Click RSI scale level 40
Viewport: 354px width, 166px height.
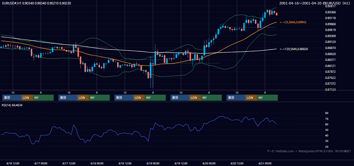point(327,135)
